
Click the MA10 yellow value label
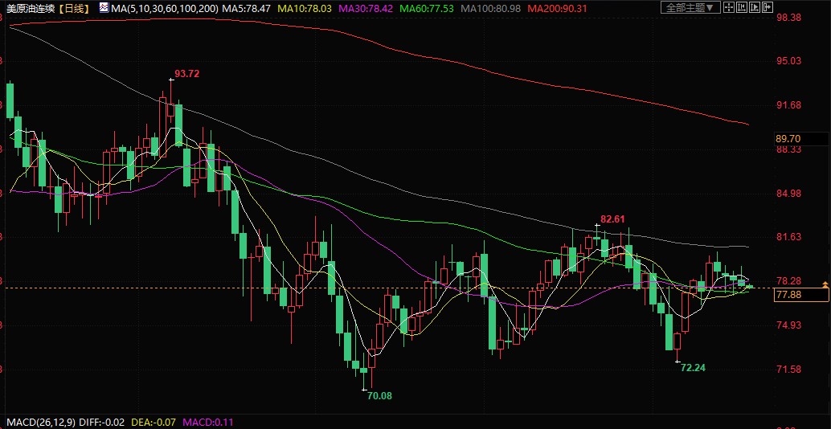point(305,8)
